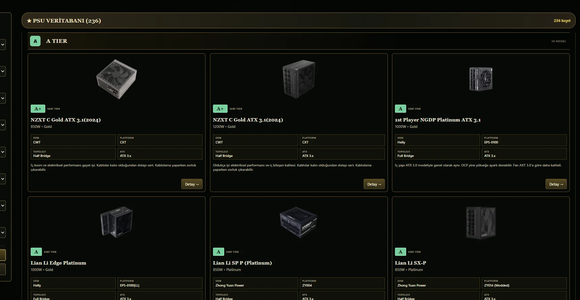Click the A badge on Lian Li SP P card

[218, 252]
